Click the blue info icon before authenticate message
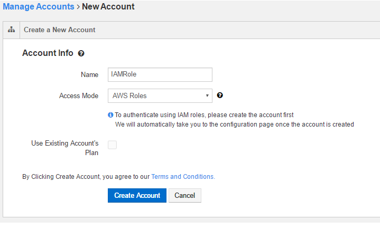The image size is (380, 239). click(x=110, y=115)
